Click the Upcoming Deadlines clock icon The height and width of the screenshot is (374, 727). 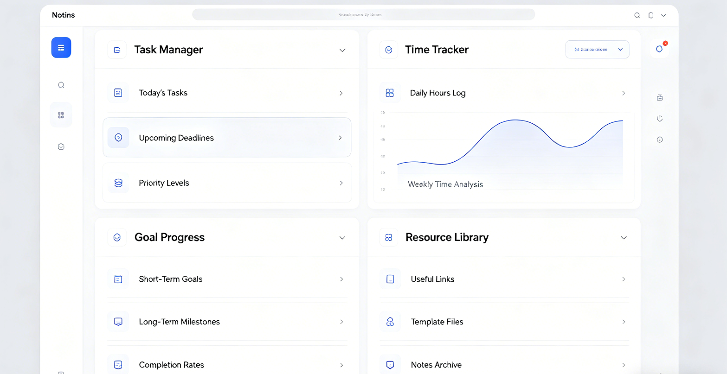pyautogui.click(x=118, y=138)
